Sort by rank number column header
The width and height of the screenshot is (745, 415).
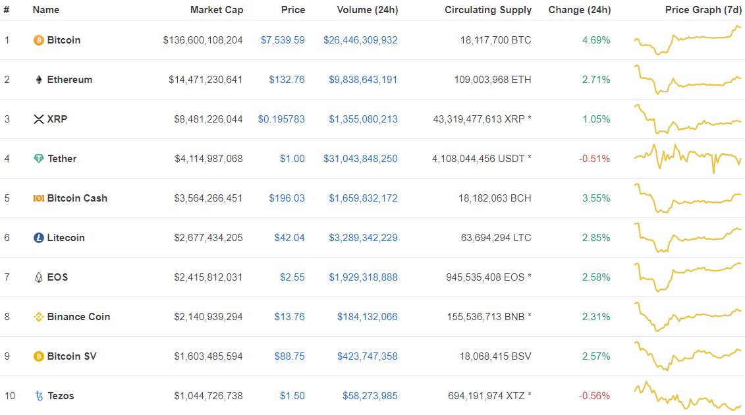coord(6,9)
